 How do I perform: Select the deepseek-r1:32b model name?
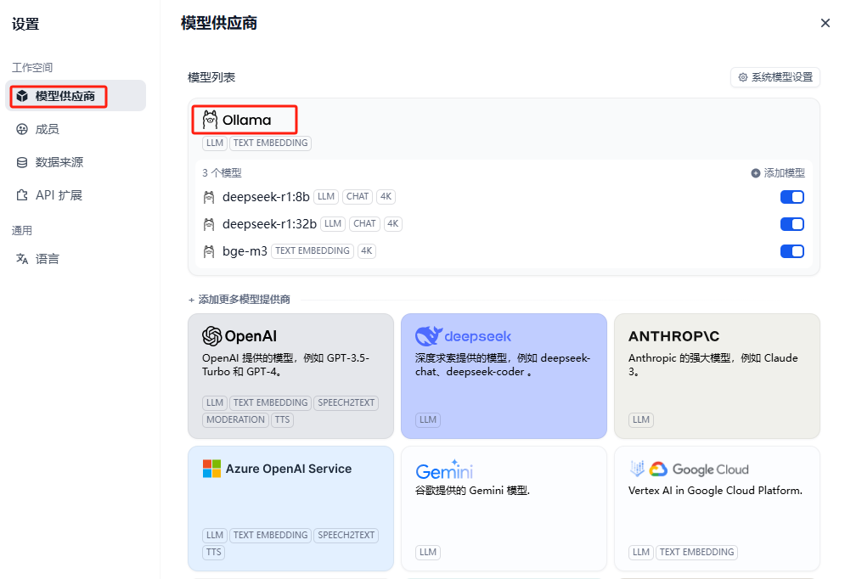click(x=269, y=224)
